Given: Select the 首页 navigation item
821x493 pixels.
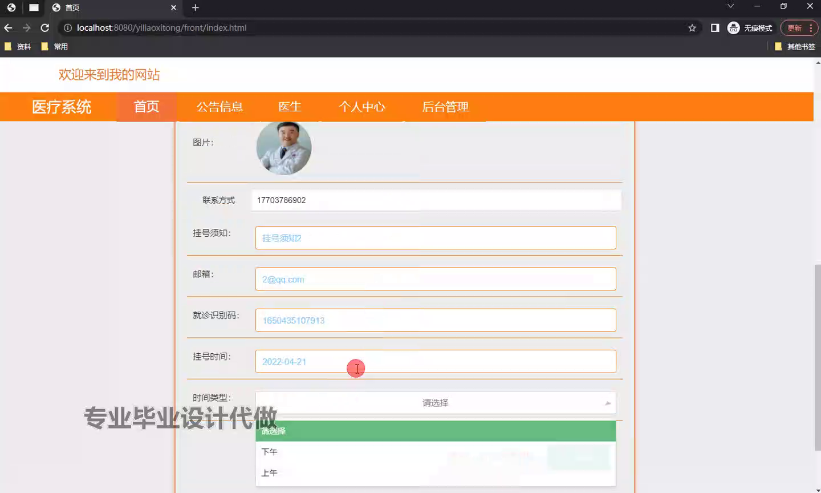Looking at the screenshot, I should click(147, 107).
